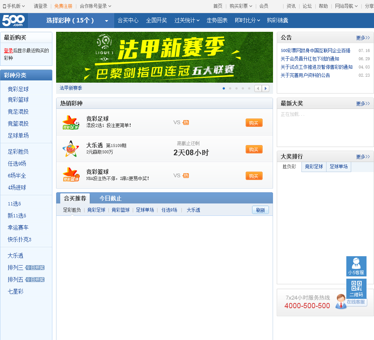374x340 pixels.
Task: Click the 大乐透 colorful star logo icon
Action: pyautogui.click(x=71, y=148)
